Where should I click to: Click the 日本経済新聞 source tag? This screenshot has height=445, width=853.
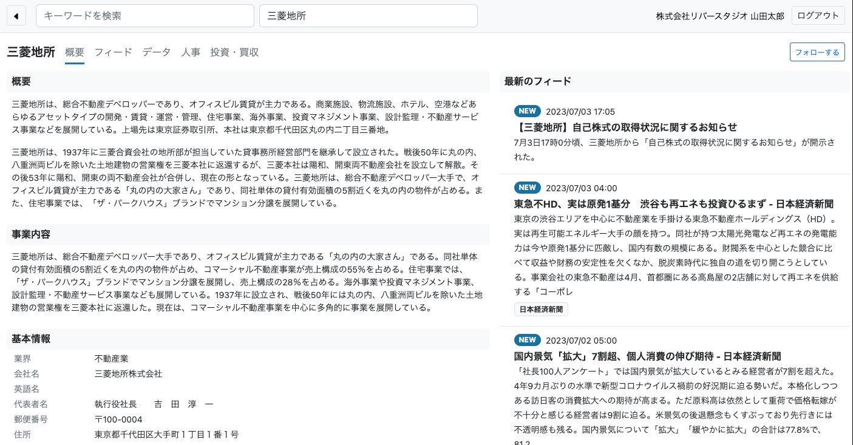[541, 309]
